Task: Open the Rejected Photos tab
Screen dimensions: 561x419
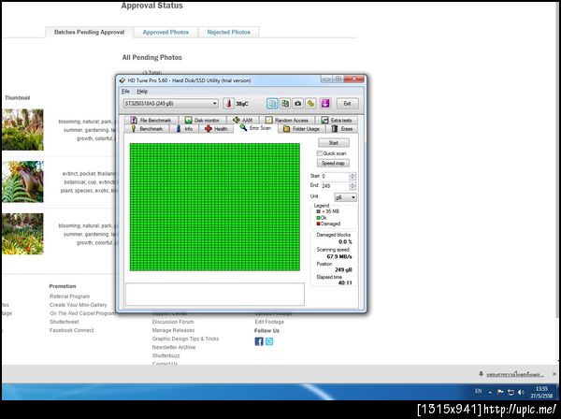Action: click(x=229, y=32)
